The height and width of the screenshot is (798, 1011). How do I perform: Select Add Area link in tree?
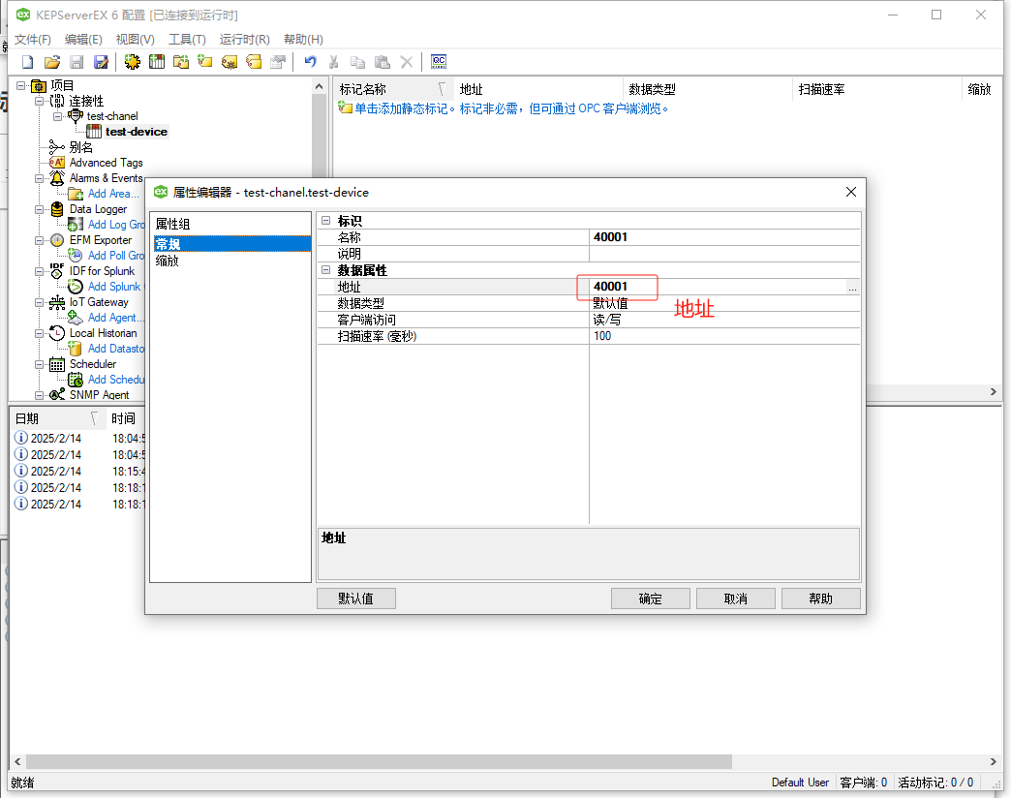click(x=113, y=194)
